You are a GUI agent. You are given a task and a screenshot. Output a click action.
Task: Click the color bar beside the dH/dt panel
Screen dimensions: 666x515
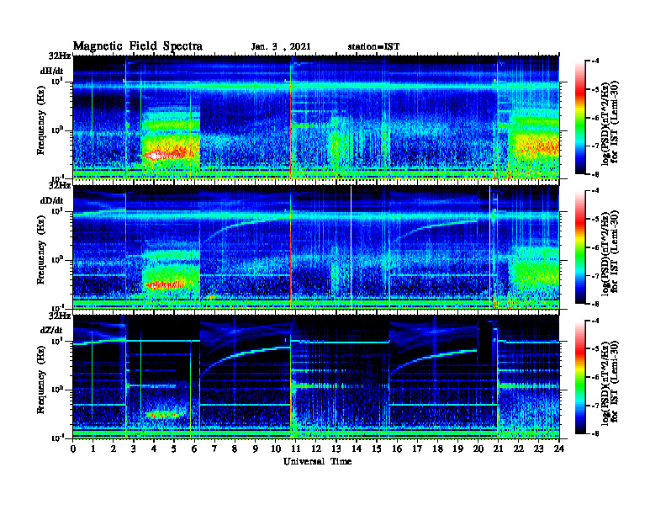[x=580, y=118]
